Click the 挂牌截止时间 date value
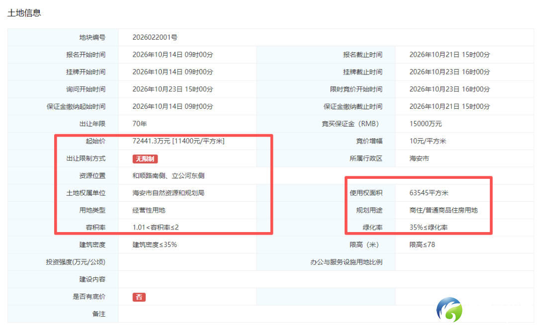This screenshot has height=325, width=537. (x=449, y=72)
